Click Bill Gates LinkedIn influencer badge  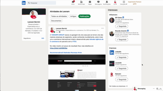coord(123,17)
